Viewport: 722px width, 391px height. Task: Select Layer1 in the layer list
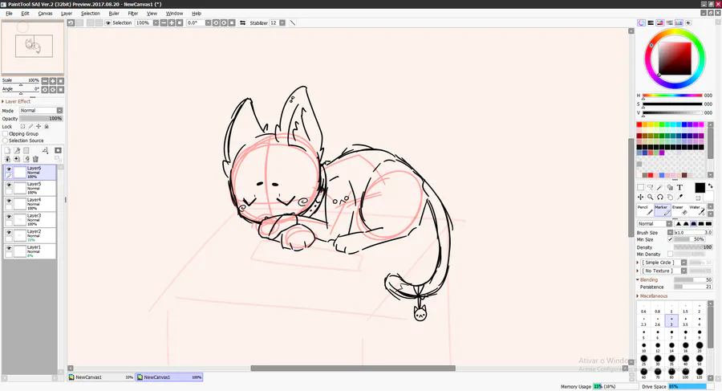point(30,251)
